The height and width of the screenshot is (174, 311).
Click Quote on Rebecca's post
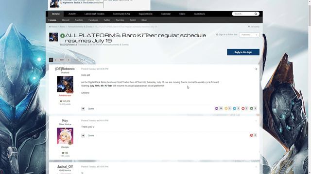(x=91, y=109)
